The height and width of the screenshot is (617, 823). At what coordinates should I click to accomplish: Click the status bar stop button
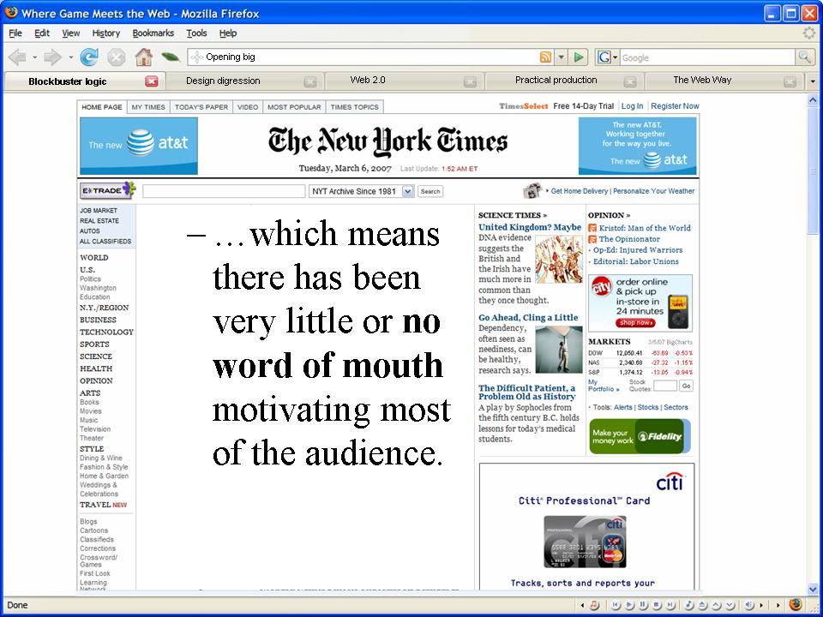(x=657, y=605)
